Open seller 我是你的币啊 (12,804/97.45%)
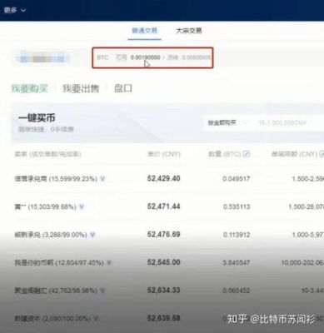The image size is (324, 333). pos(59,262)
